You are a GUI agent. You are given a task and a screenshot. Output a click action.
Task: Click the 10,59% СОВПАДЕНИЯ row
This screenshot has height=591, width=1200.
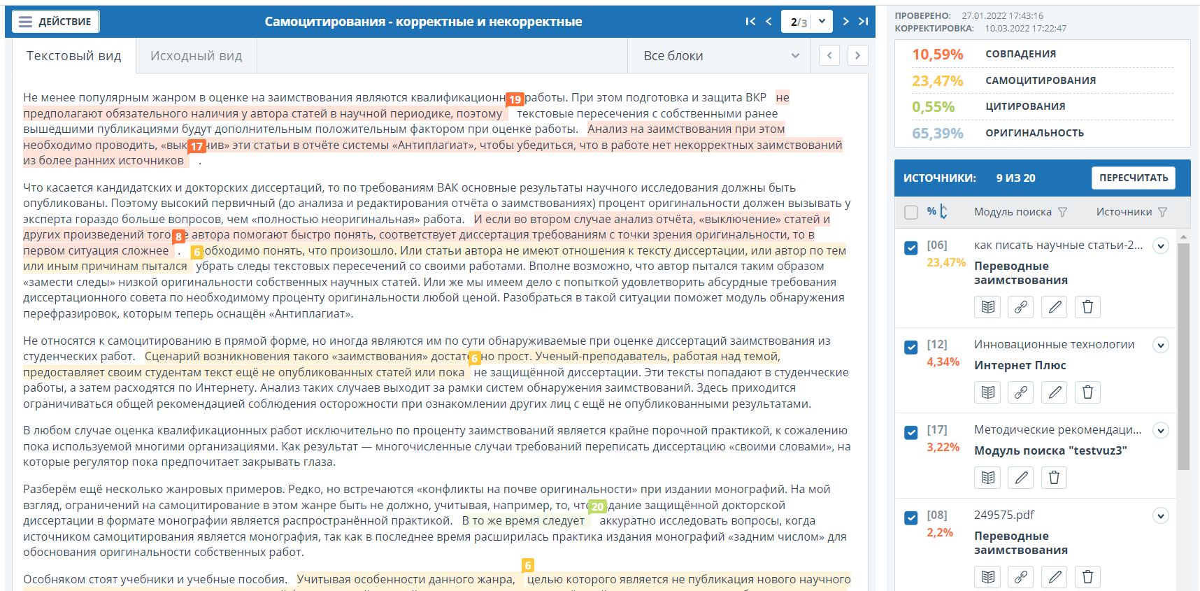[x=1043, y=55]
